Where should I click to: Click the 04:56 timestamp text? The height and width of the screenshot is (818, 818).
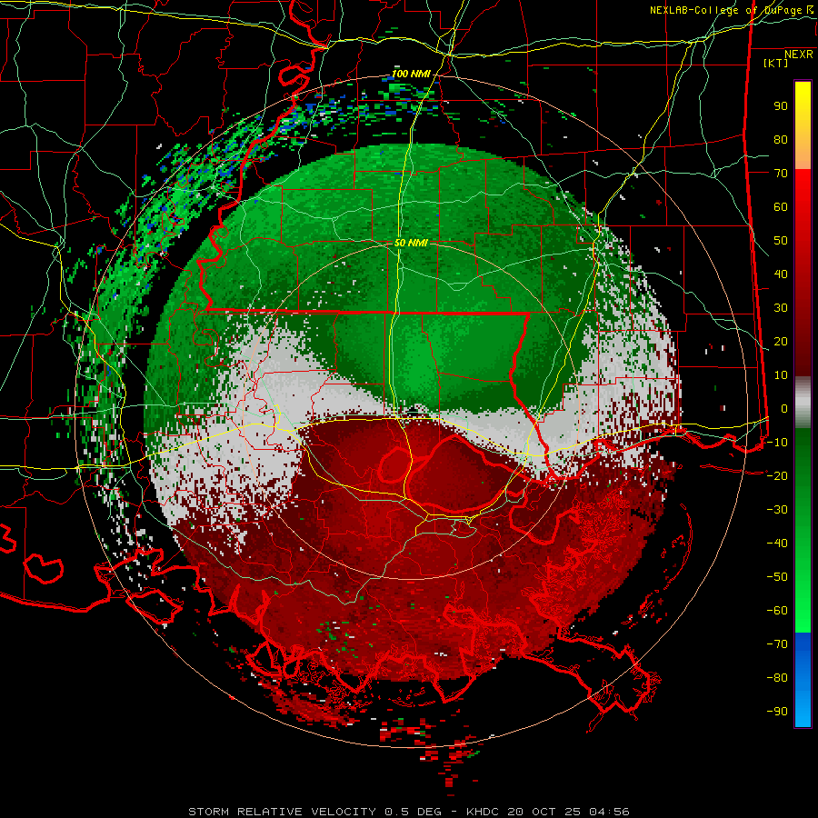click(x=609, y=812)
